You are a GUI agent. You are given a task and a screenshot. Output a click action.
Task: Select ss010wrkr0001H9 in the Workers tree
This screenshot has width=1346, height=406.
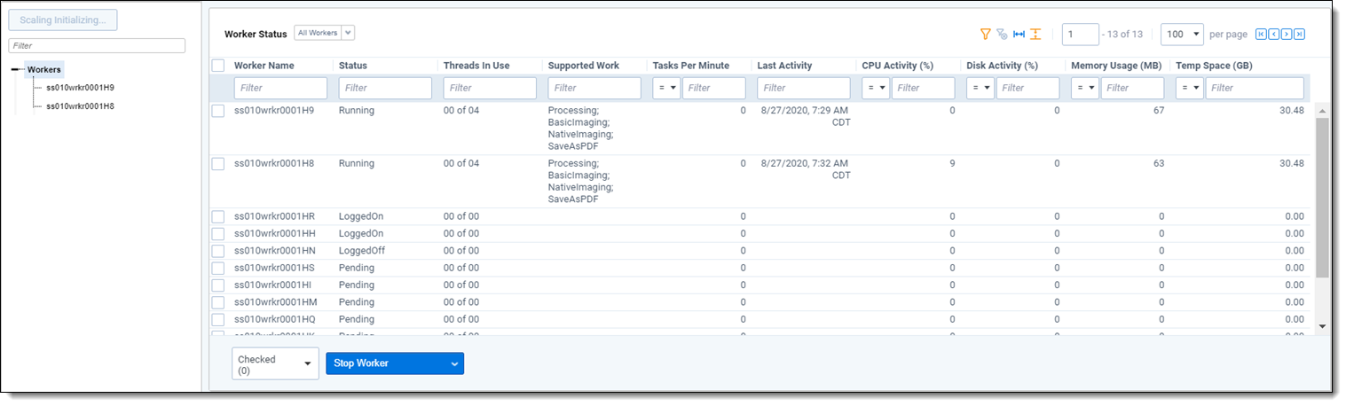pyautogui.click(x=80, y=88)
